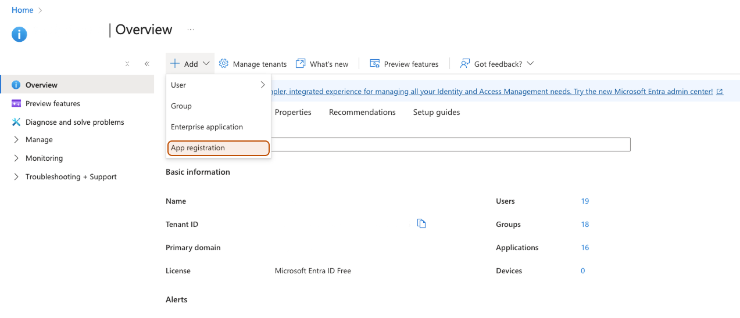The width and height of the screenshot is (740, 318).
Task: Click the Groups label in statistics
Action: pyautogui.click(x=508, y=225)
